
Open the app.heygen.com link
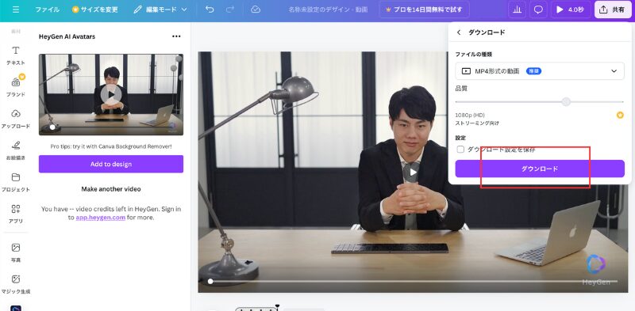click(101, 218)
